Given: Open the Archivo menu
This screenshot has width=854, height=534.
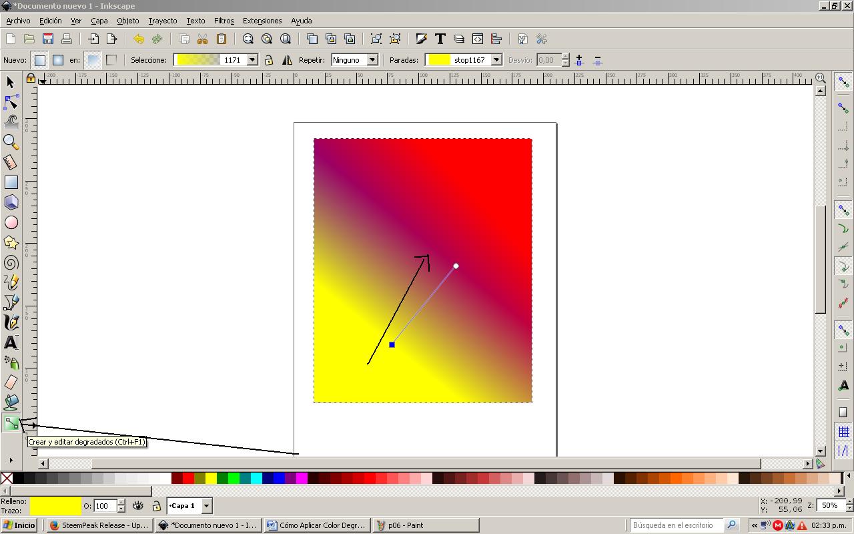Looking at the screenshot, I should pyautogui.click(x=18, y=21).
